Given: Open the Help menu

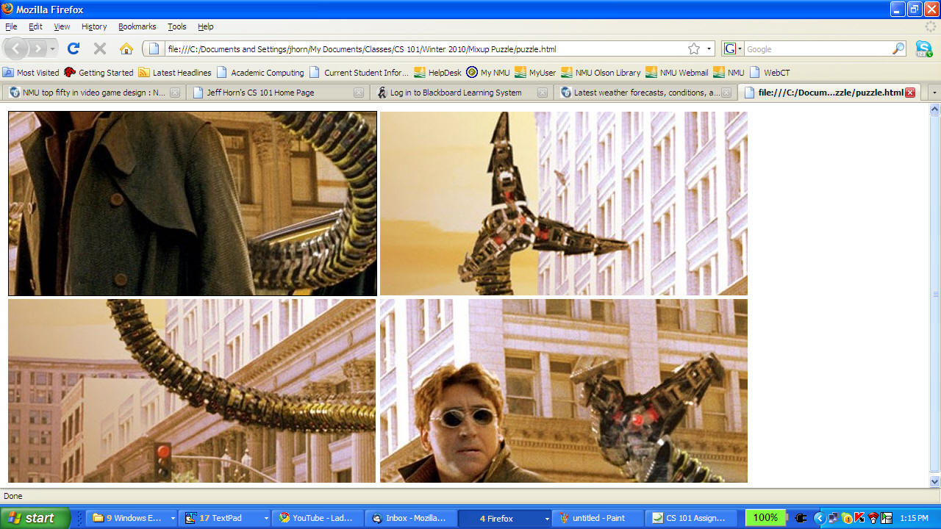Looking at the screenshot, I should click(x=206, y=26).
